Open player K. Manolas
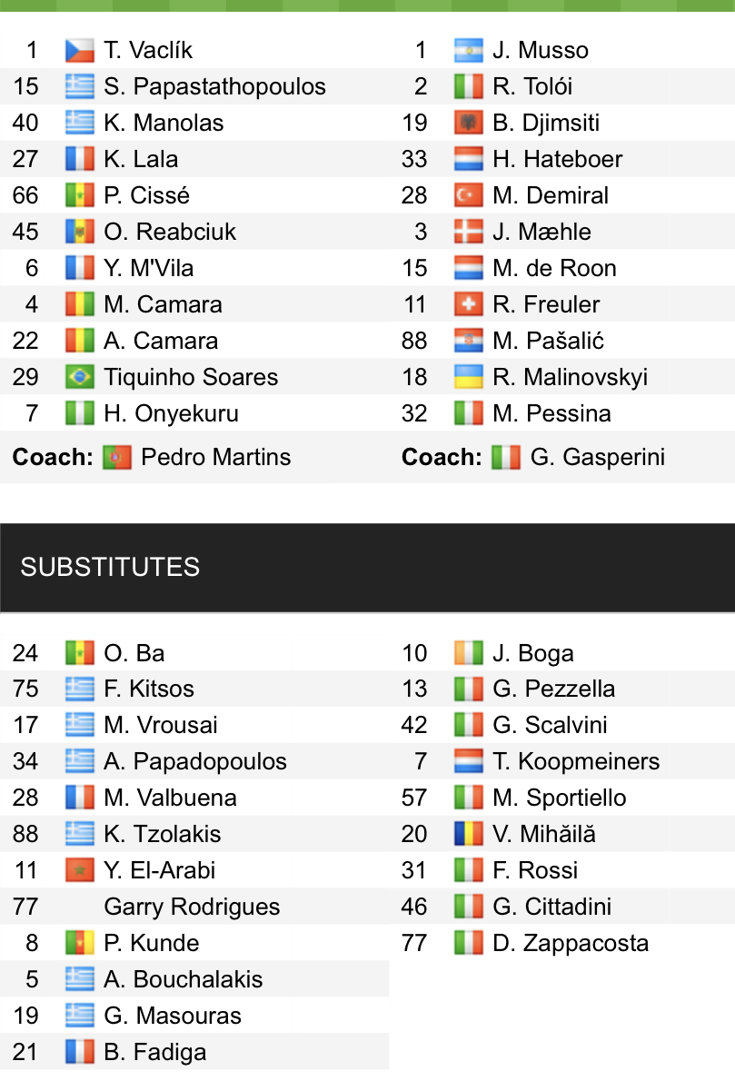The height and width of the screenshot is (1081, 735). [x=164, y=123]
